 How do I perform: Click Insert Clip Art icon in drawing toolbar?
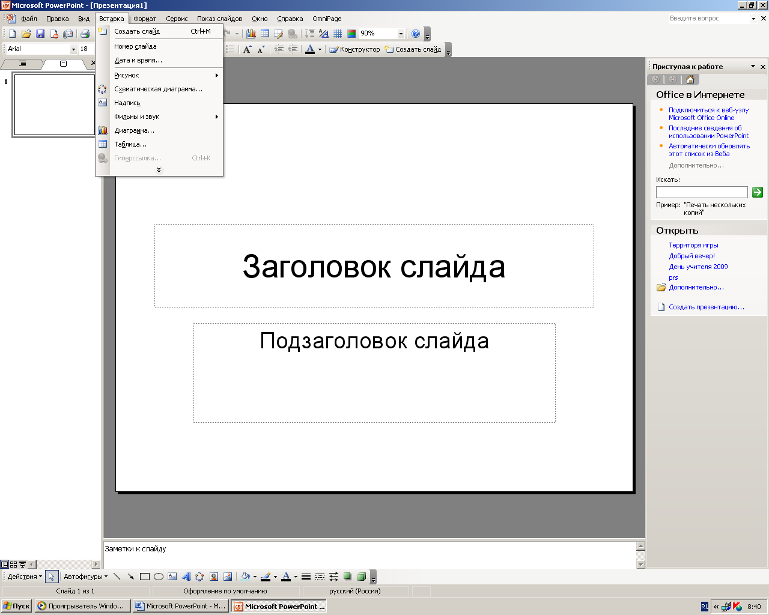[x=214, y=577]
